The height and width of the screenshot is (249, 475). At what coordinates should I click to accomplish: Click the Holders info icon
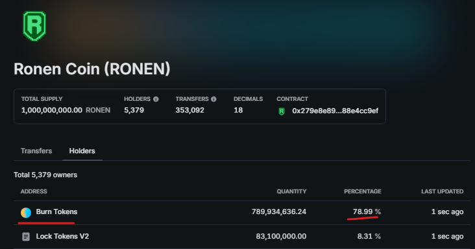156,99
